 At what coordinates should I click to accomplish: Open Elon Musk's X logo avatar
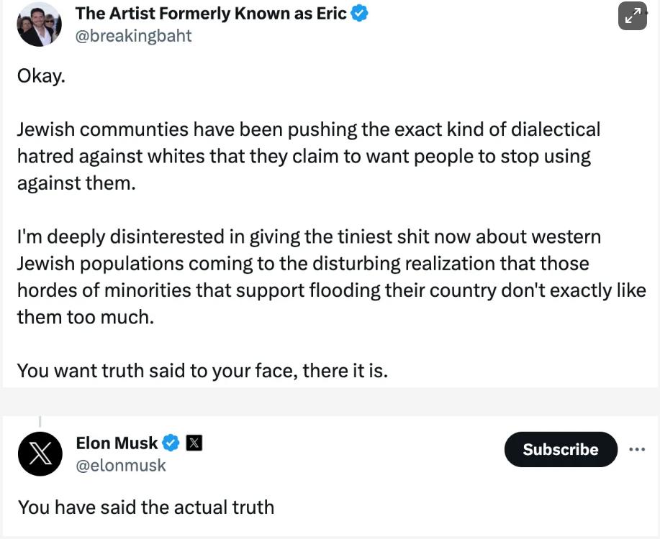(x=40, y=453)
